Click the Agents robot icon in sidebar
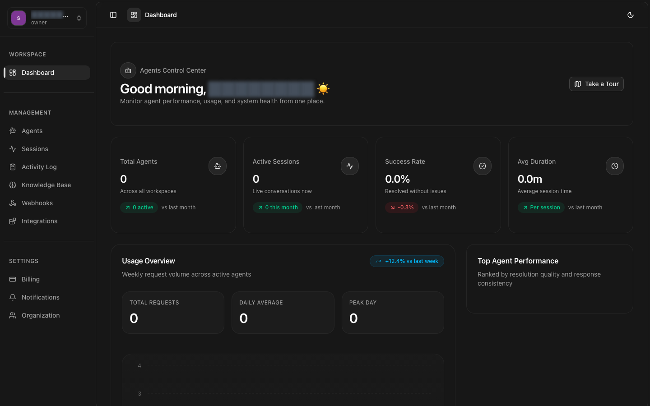Viewport: 650px width, 406px height. coord(13,131)
